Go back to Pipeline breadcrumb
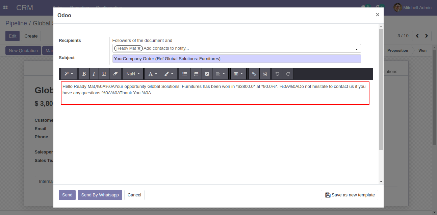 16,23
